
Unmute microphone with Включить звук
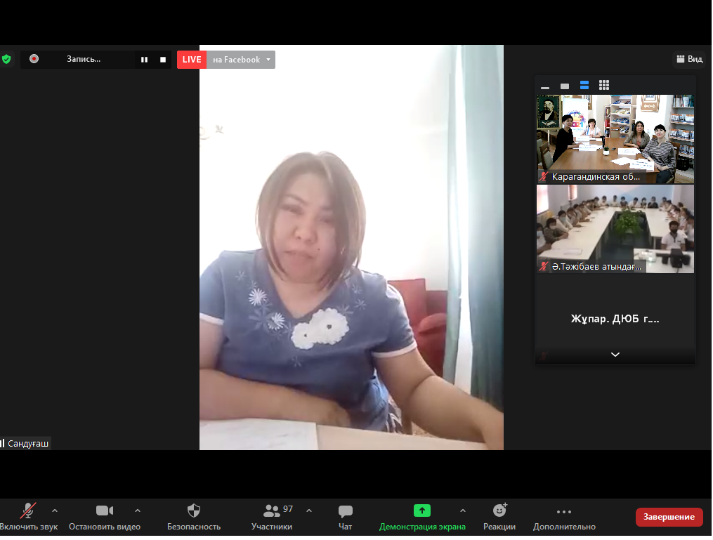pos(28,517)
